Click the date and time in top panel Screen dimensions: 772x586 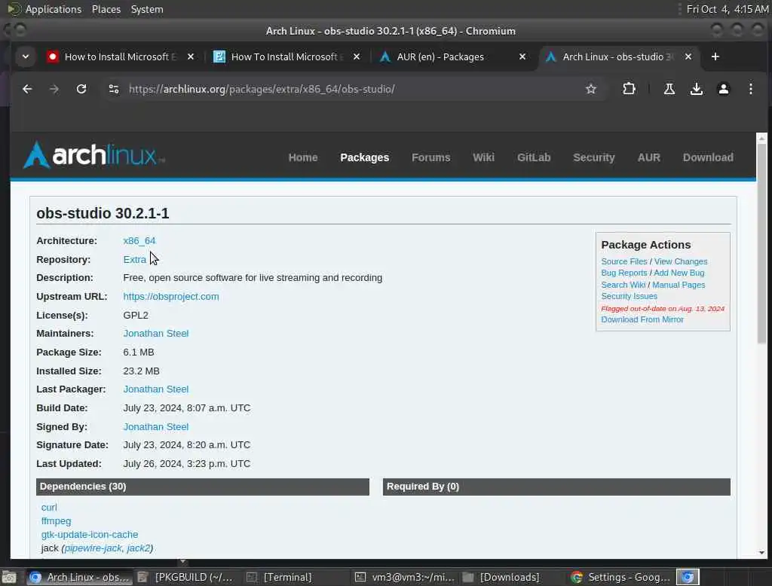point(728,9)
